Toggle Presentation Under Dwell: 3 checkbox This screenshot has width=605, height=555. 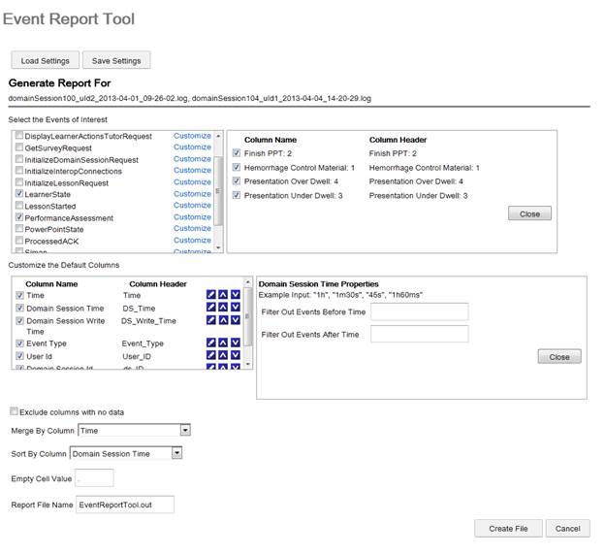(x=237, y=195)
